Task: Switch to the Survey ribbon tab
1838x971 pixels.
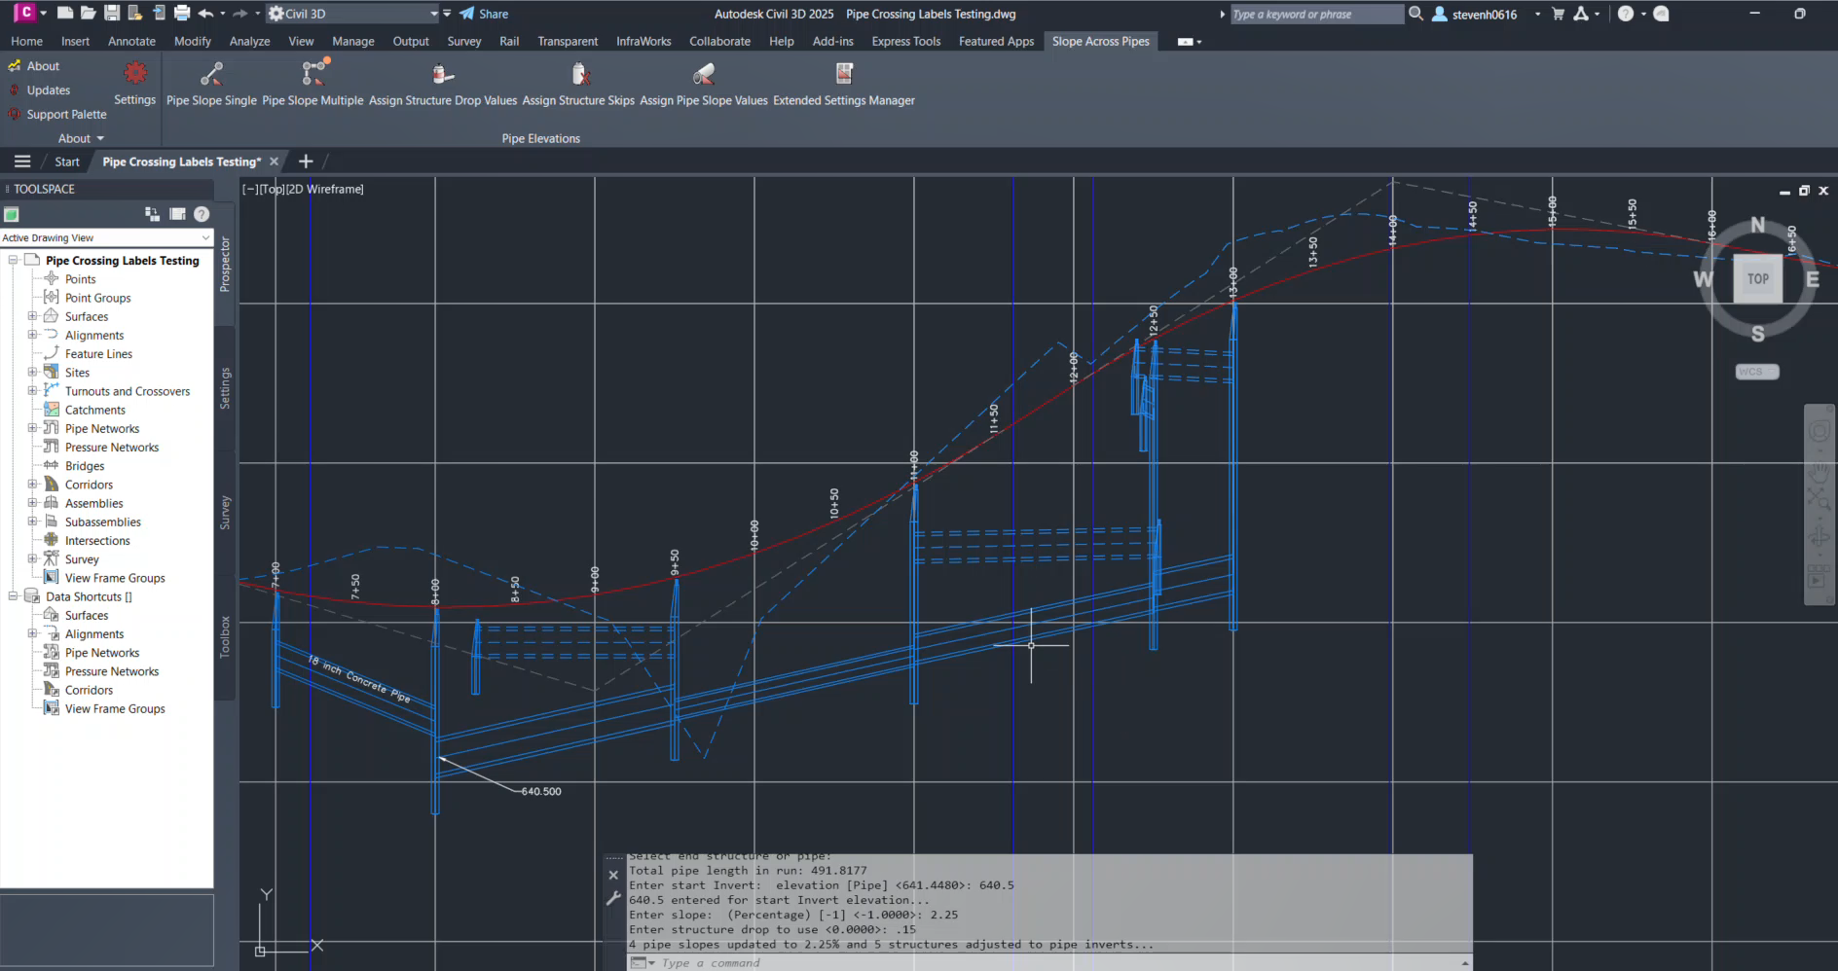Action: [464, 41]
